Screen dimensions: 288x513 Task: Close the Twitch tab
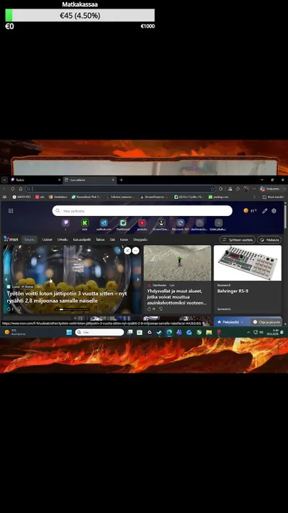pos(60,180)
